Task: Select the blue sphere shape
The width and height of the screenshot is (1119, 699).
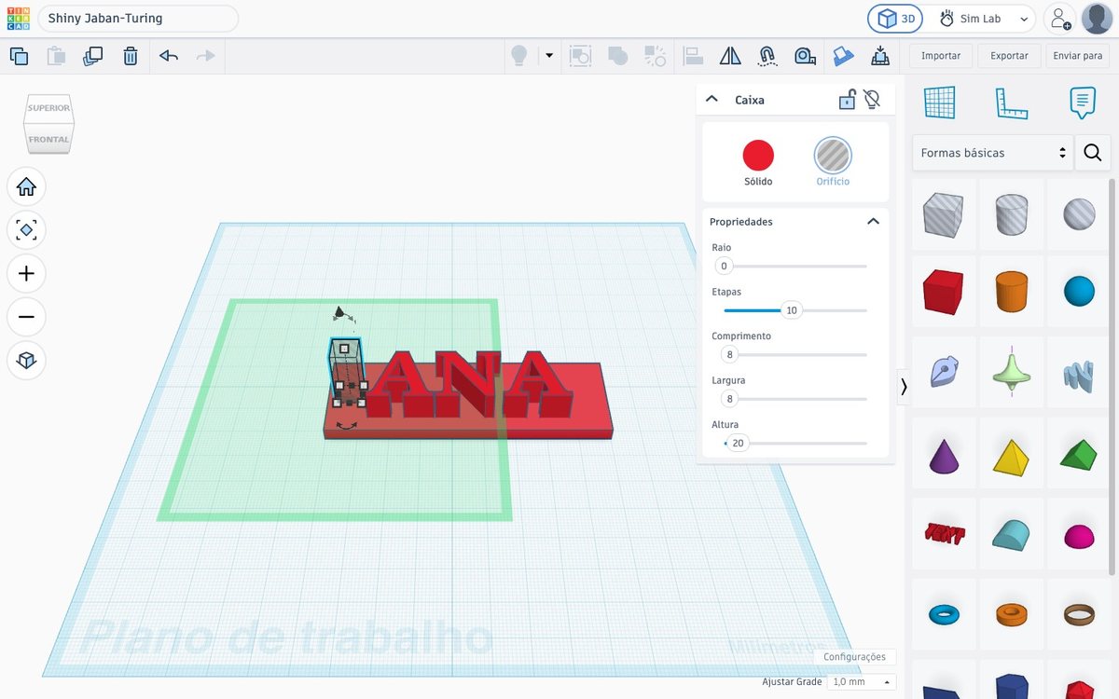Action: pos(1079,292)
